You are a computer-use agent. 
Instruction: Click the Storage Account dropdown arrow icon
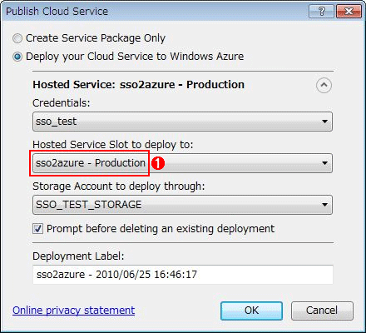point(324,205)
